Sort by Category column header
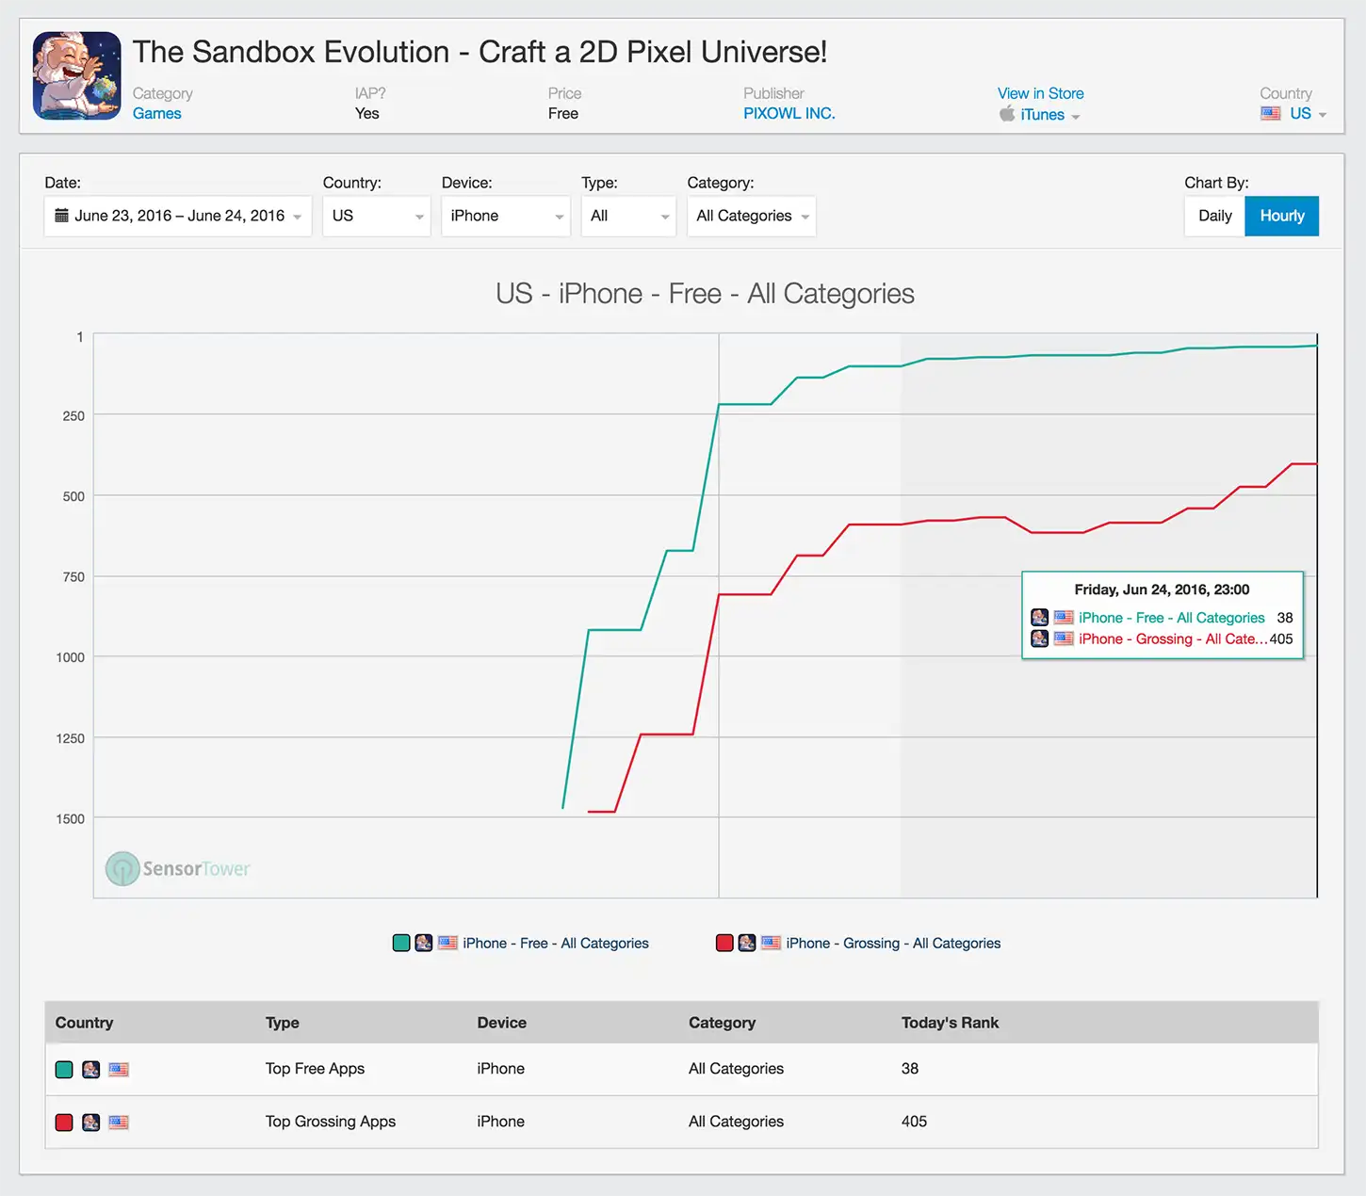1366x1196 pixels. pyautogui.click(x=723, y=1023)
